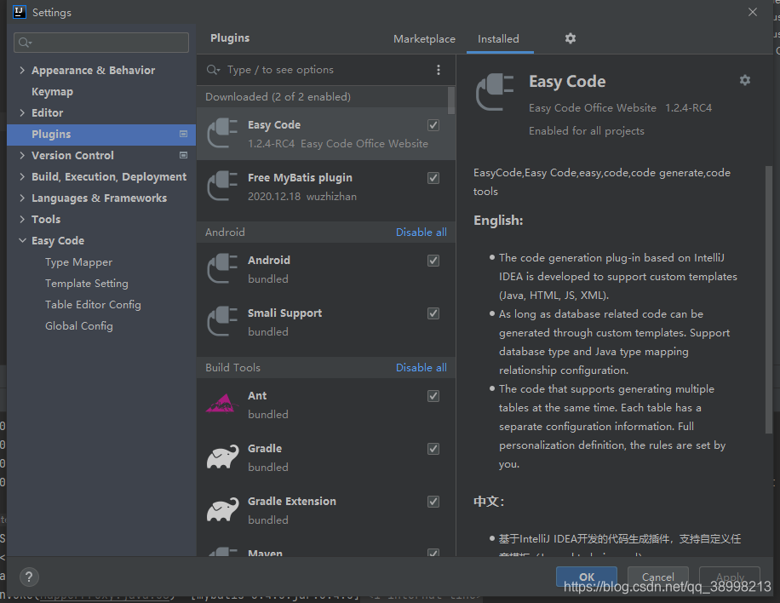Screen dimensions: 780x603
Task: Open Template Setting under Easy Code
Action: pos(87,283)
